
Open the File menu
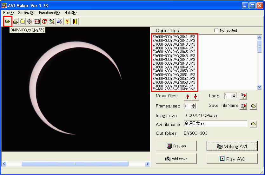pyautogui.click(x=8, y=13)
